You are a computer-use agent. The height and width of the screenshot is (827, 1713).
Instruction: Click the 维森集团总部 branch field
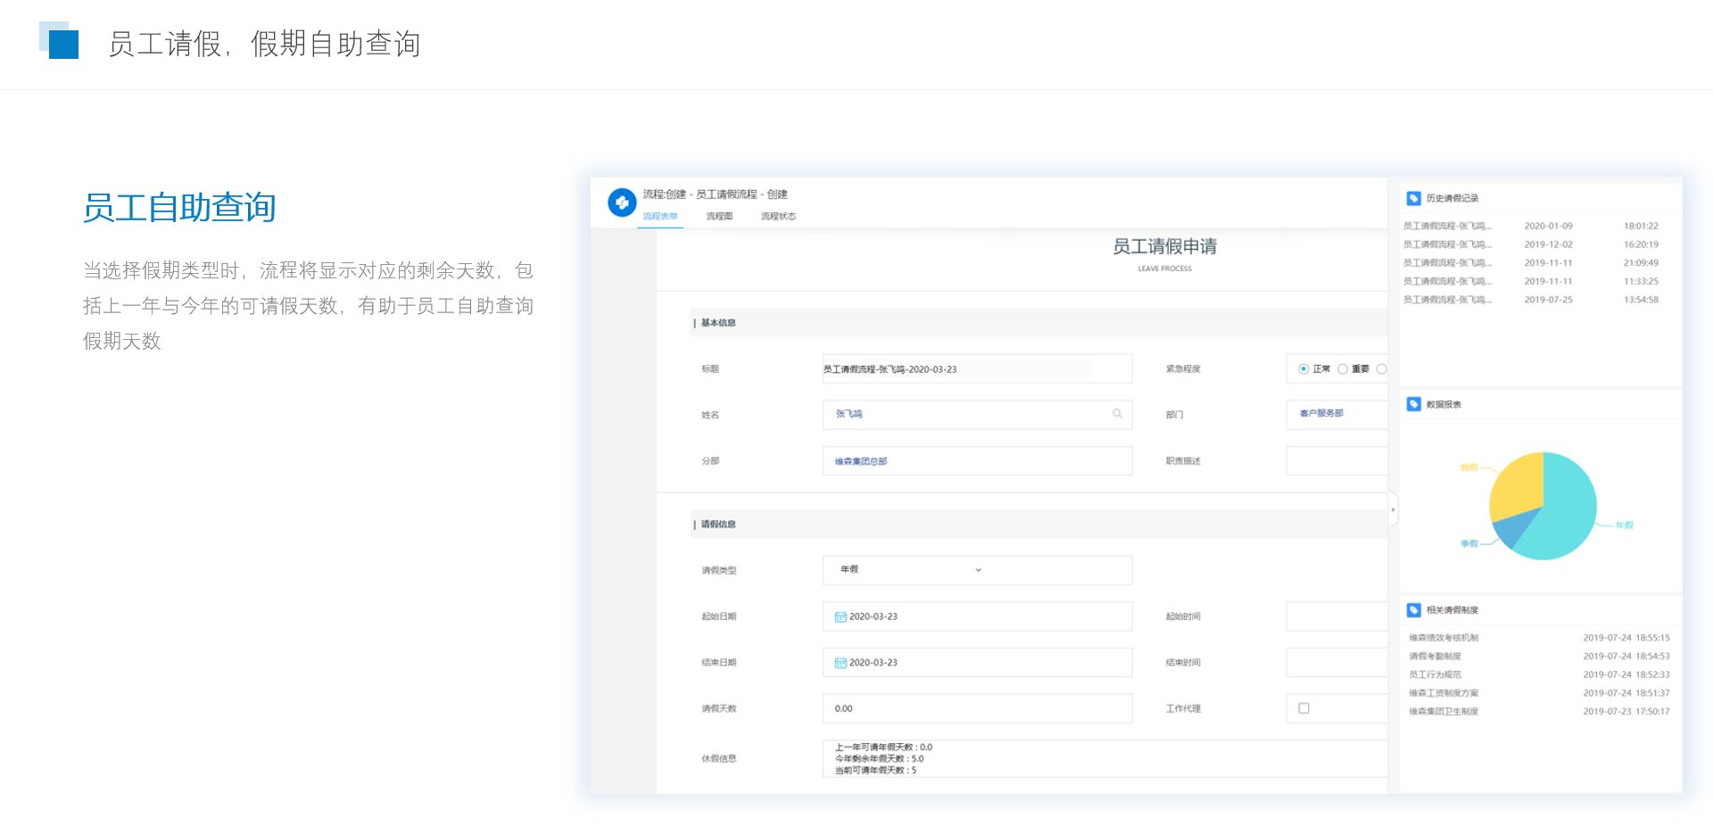tap(976, 461)
